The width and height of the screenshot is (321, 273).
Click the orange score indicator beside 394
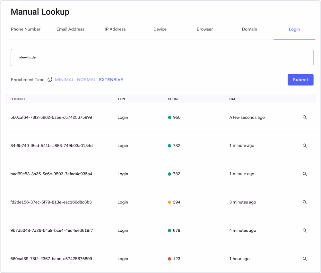(169, 202)
